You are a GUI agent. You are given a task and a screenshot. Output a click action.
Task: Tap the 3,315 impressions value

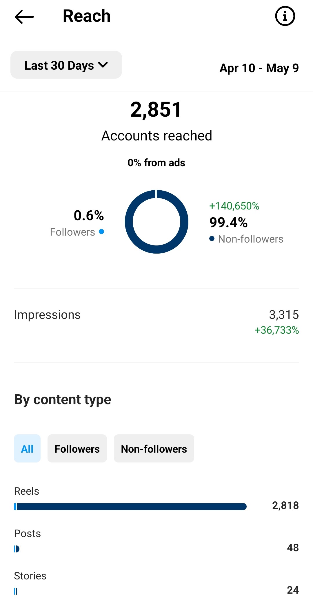click(284, 315)
